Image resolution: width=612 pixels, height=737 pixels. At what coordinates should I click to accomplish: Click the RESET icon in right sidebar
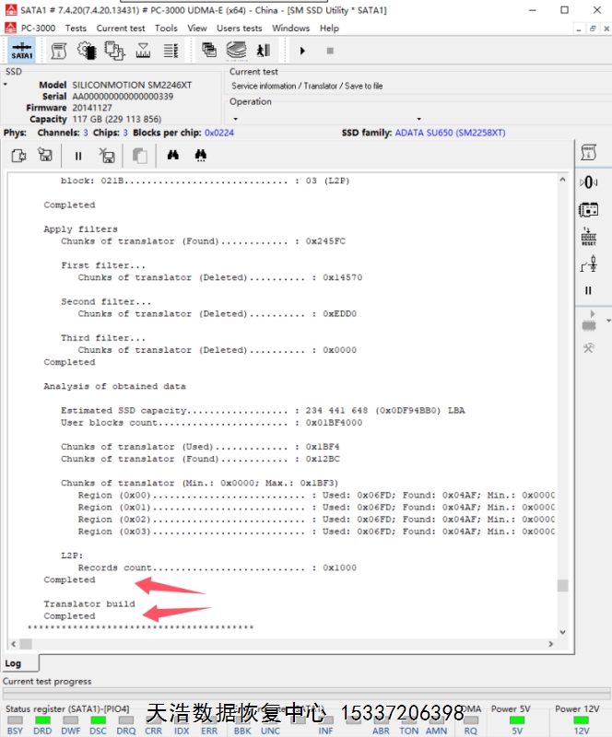coord(588,237)
